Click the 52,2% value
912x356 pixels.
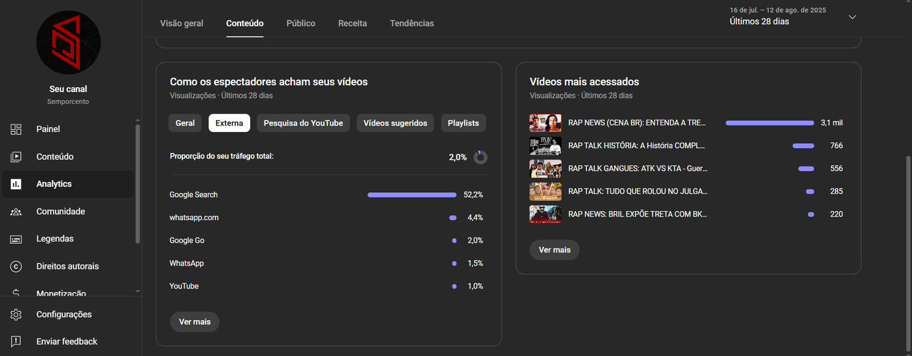pos(473,194)
